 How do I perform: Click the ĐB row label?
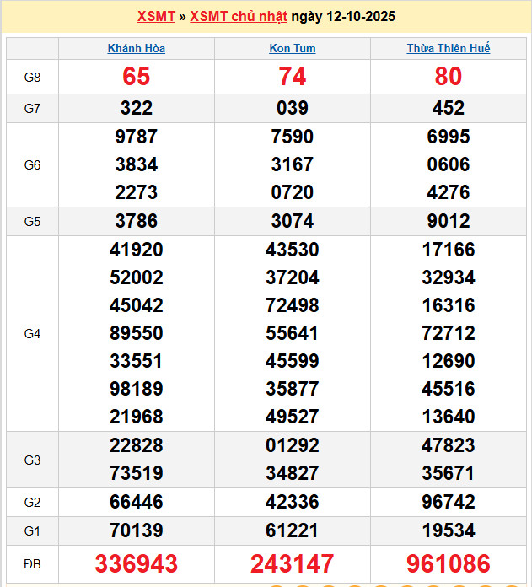click(32, 563)
